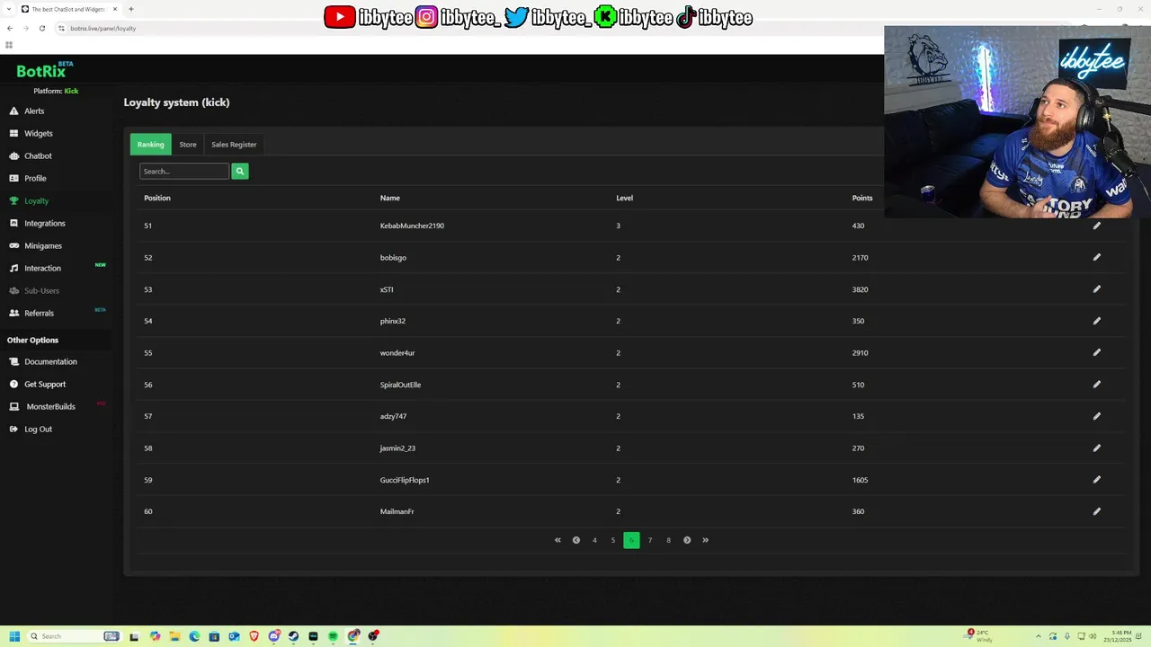The height and width of the screenshot is (647, 1151).
Task: Click the Position column header
Action: tap(157, 198)
